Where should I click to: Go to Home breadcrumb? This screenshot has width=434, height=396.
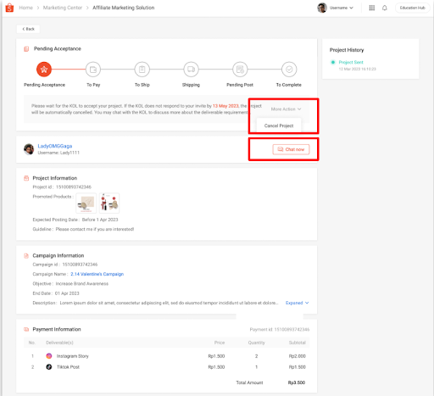pos(25,8)
